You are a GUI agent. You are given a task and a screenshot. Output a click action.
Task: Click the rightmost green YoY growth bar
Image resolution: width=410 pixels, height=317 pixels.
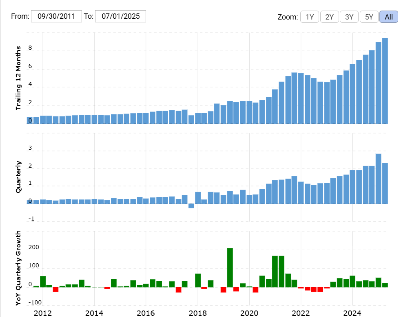[385, 285]
